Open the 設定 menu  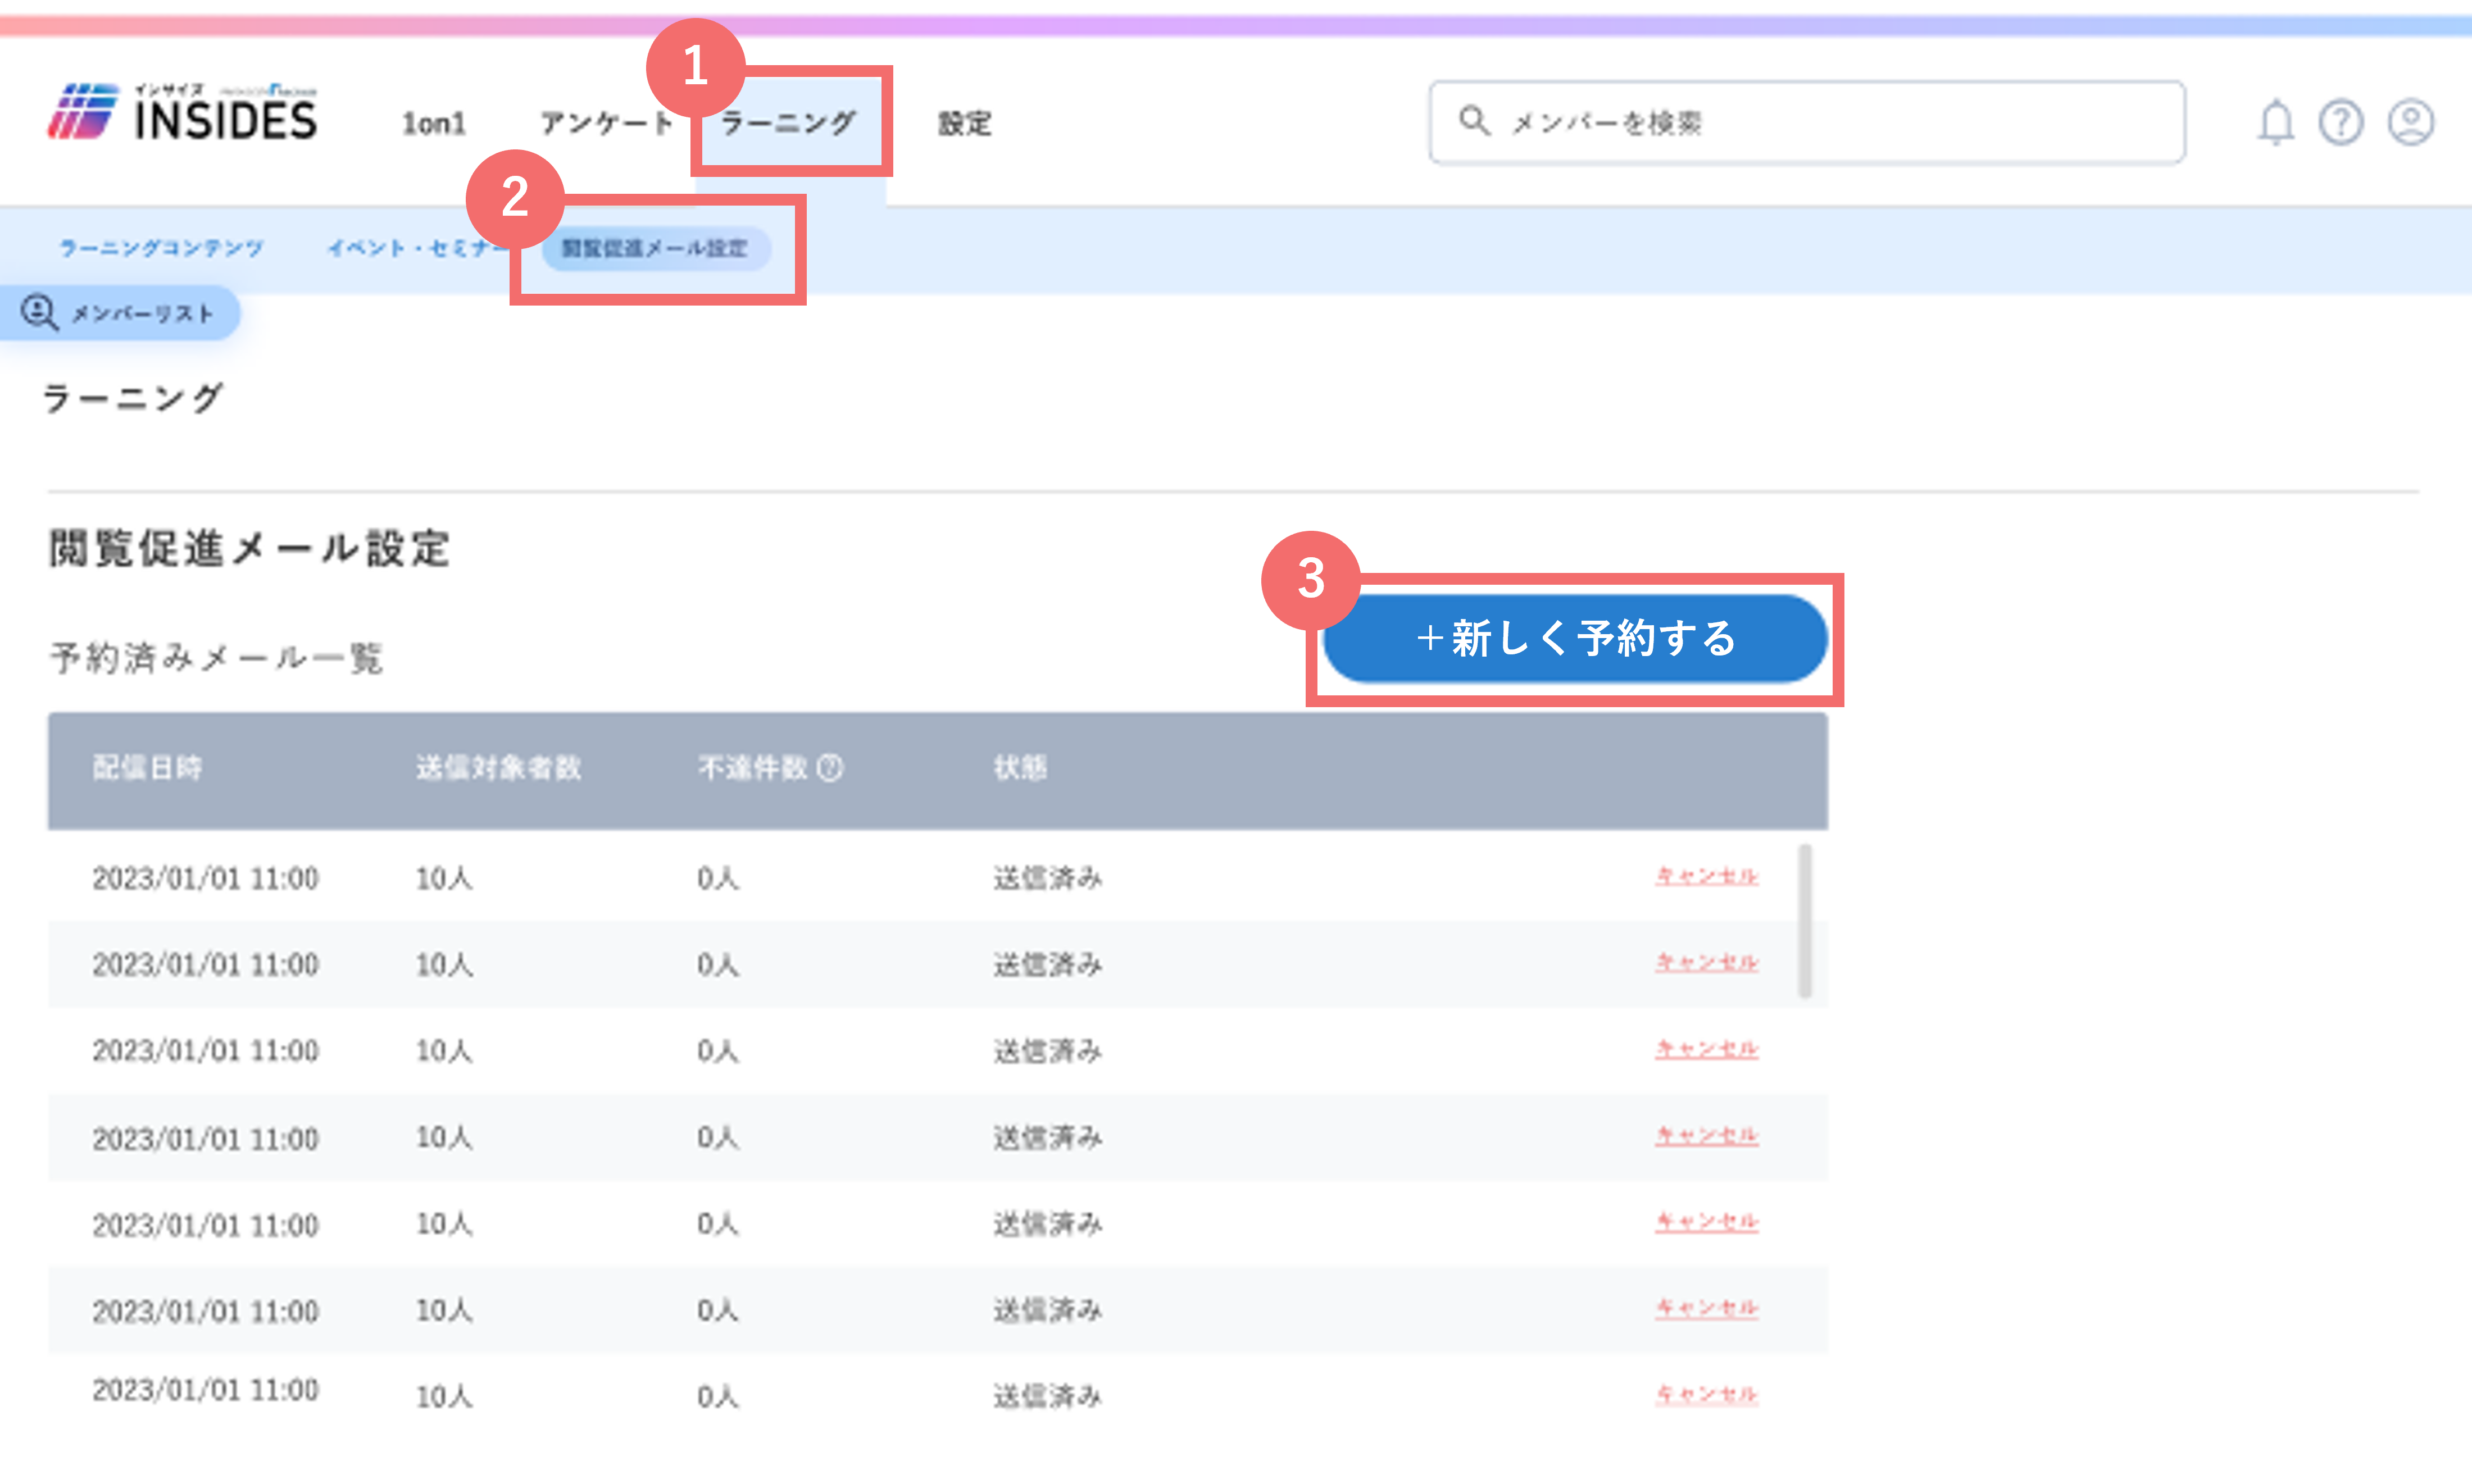coord(964,124)
